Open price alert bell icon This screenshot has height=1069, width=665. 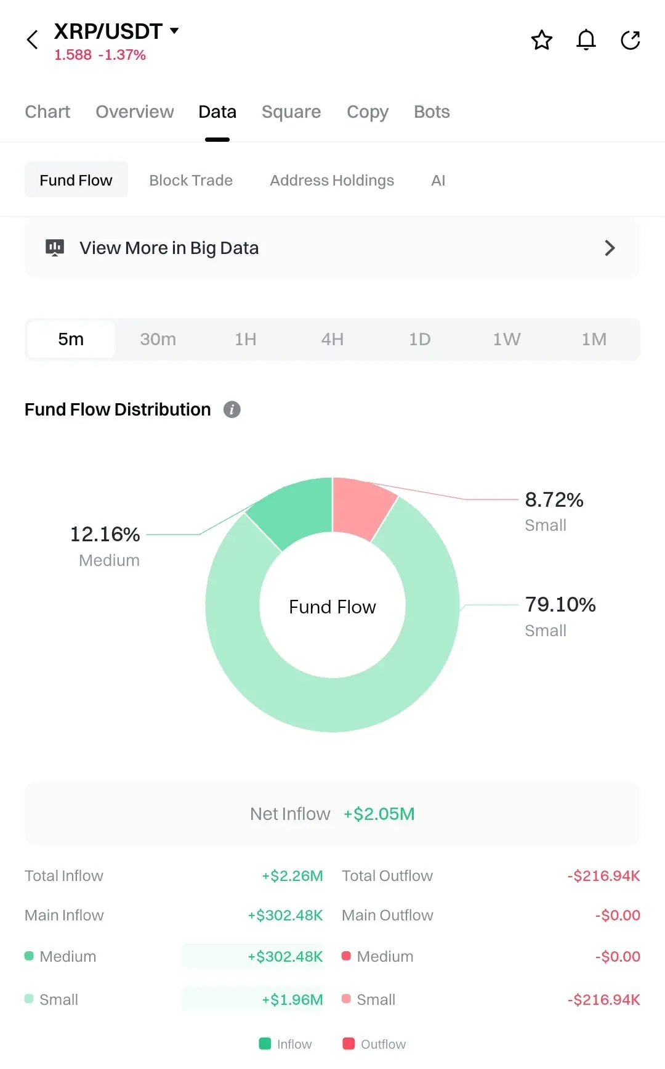pyautogui.click(x=586, y=40)
